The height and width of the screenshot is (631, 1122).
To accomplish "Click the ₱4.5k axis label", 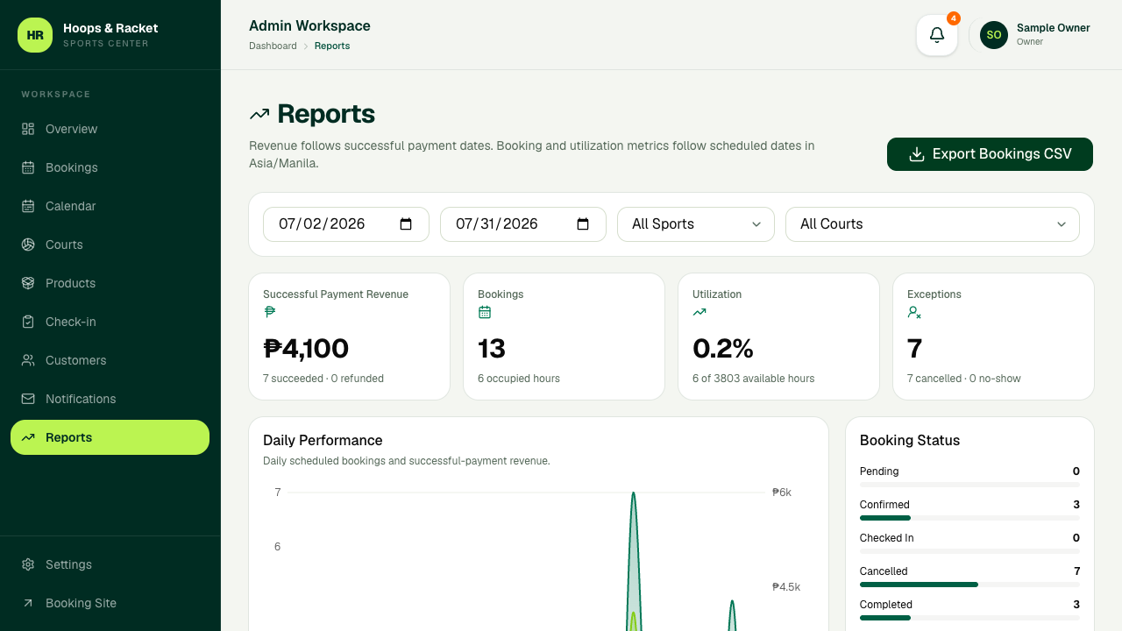I will click(x=786, y=587).
